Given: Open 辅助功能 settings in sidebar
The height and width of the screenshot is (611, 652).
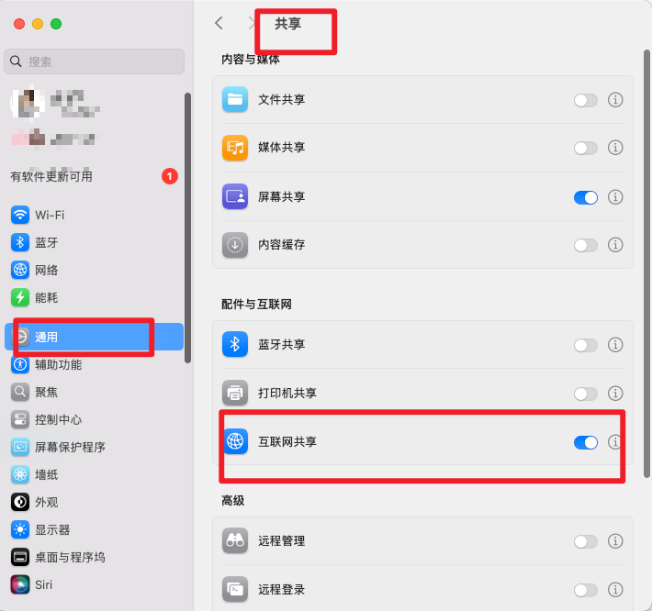Looking at the screenshot, I should coord(94,365).
